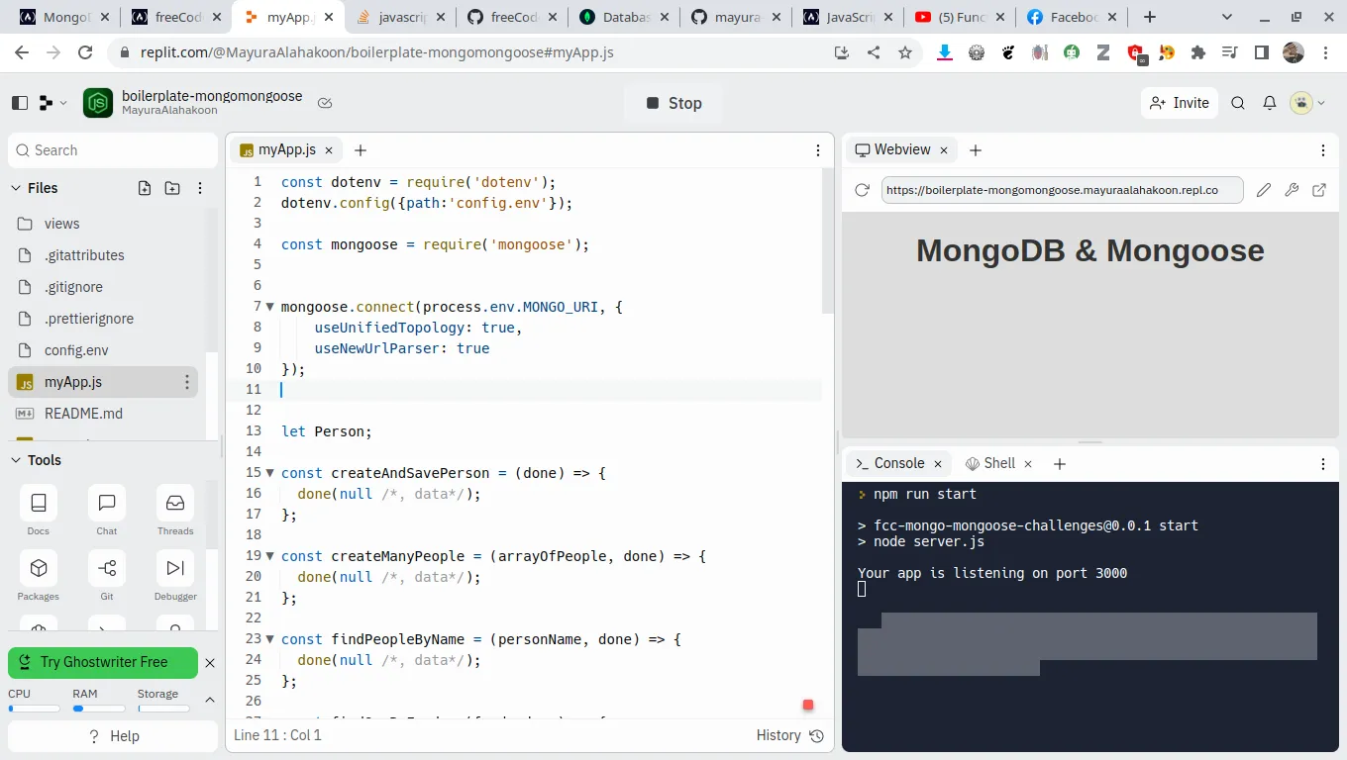The width and height of the screenshot is (1347, 760).
Task: Click the Webview URL field
Action: coord(1062,190)
